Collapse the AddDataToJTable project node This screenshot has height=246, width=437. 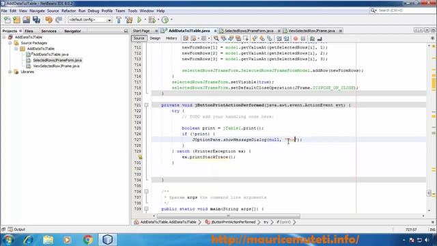4,37
